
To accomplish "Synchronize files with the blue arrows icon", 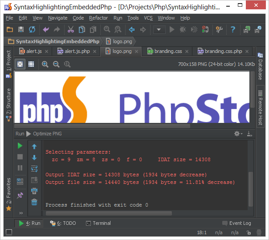I will click(32, 29).
